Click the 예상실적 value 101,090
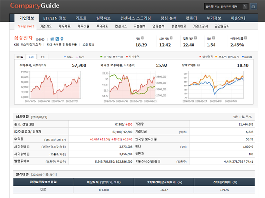Image resolution: width=265 pixels, height=198 pixels. 104,190
